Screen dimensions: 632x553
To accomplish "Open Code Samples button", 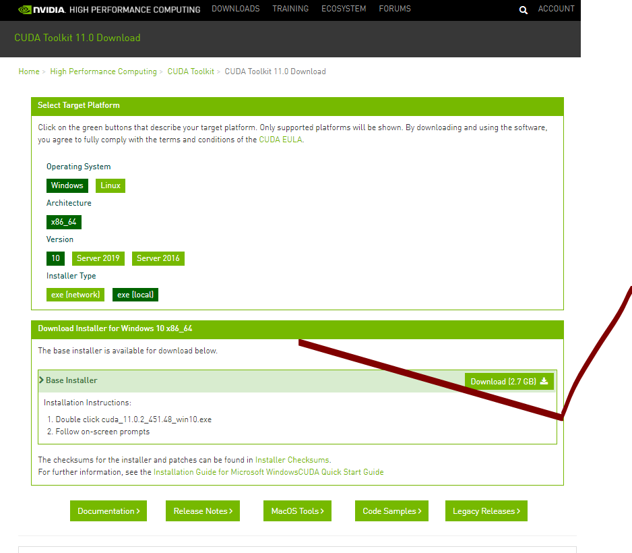I will click(x=391, y=511).
